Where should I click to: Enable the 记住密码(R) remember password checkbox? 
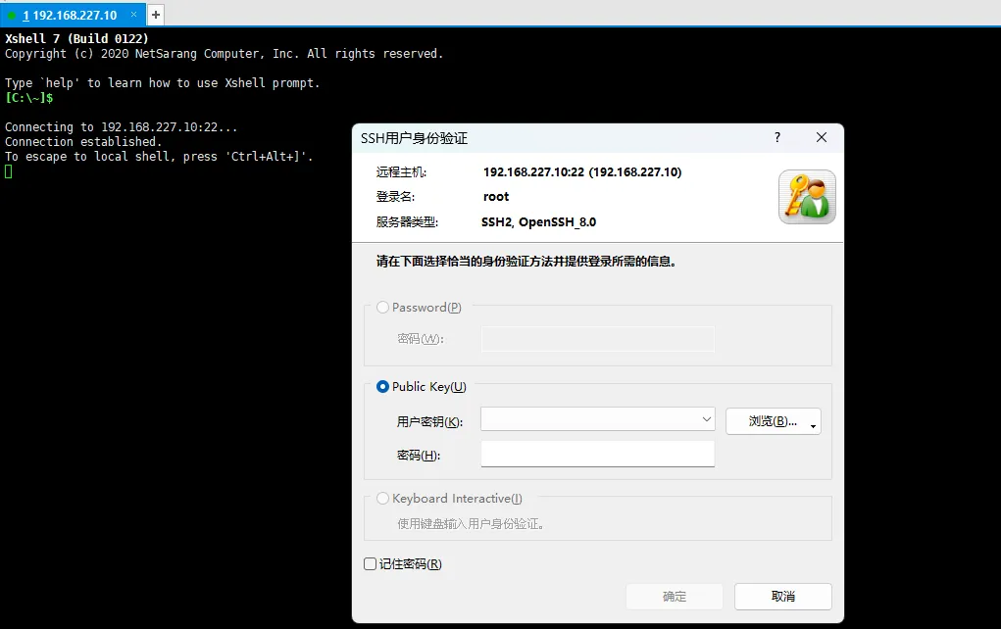[371, 564]
